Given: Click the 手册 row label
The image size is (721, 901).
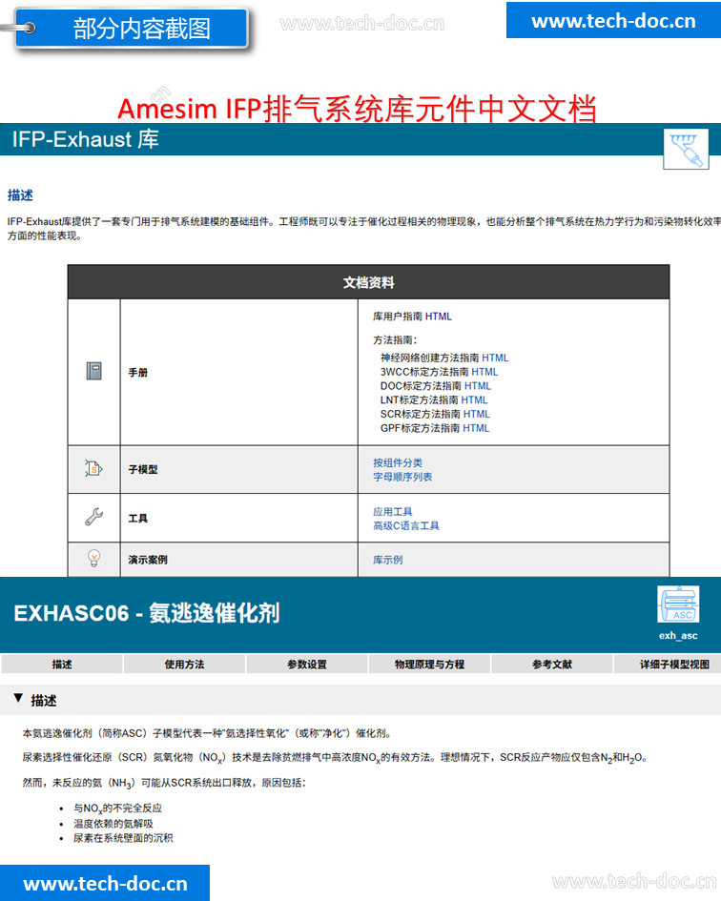Looking at the screenshot, I should tap(138, 373).
